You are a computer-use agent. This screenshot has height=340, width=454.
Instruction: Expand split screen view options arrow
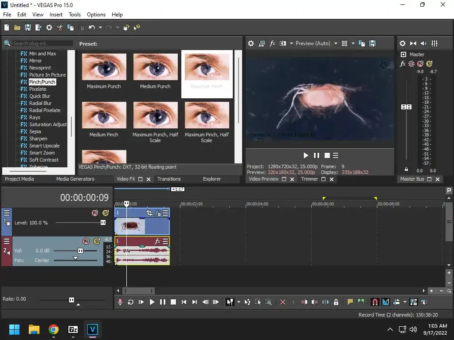coord(291,43)
